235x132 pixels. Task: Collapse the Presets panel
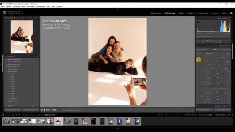pos(5,56)
